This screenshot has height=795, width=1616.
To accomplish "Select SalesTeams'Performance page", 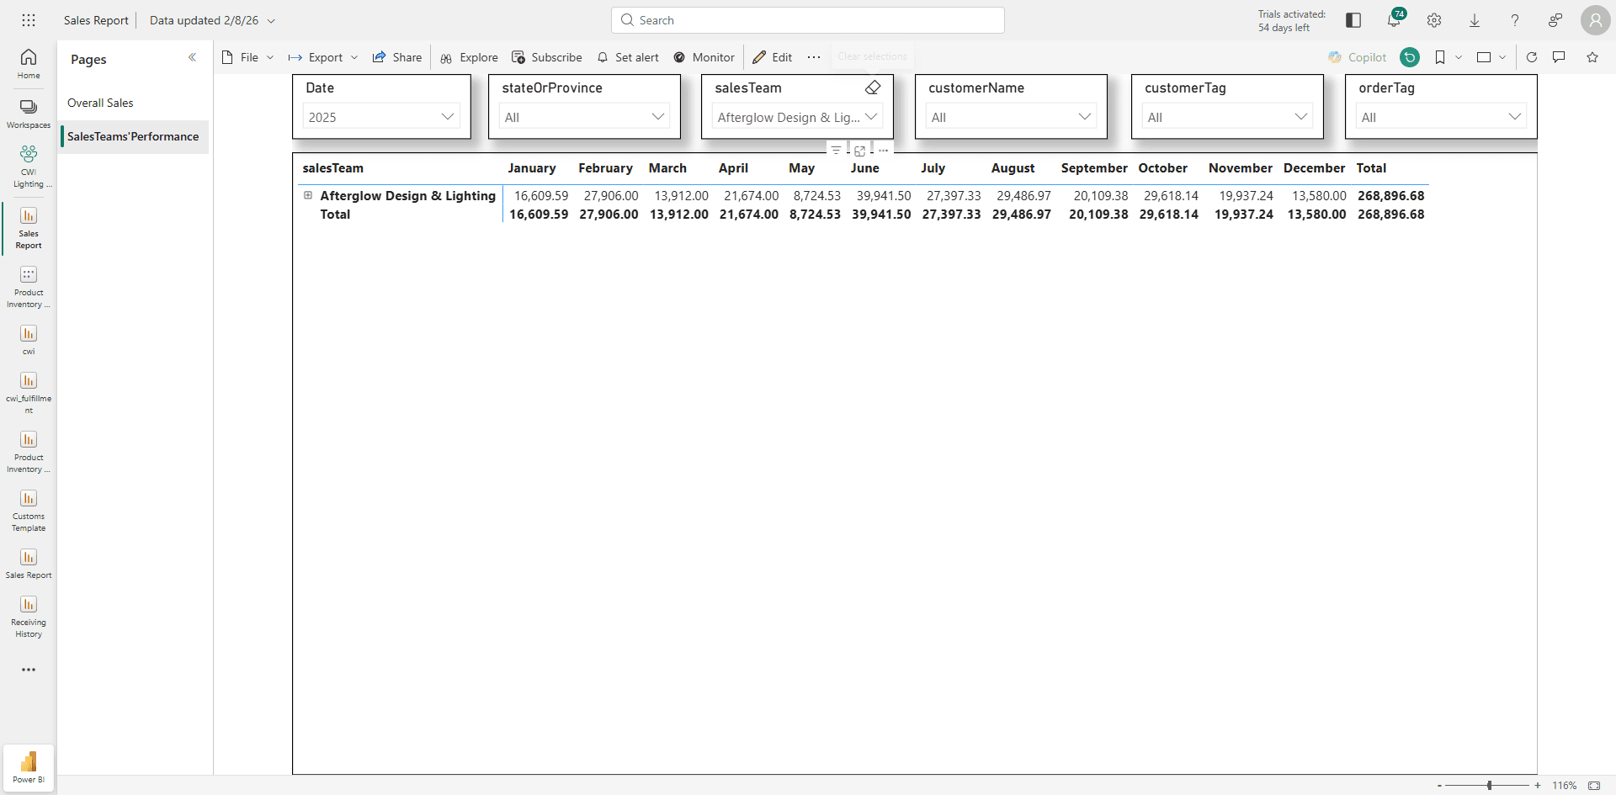I will pyautogui.click(x=133, y=136).
